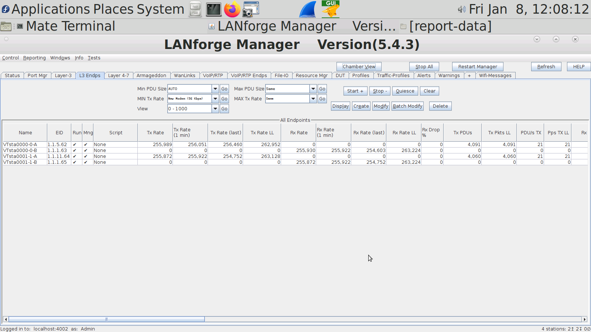591x332 pixels.
Task: Open the Reporting menu
Action: 34,58
